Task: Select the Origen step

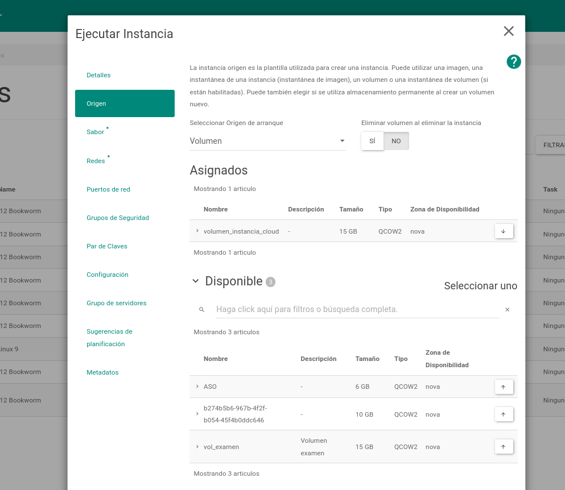Action: 125,103
